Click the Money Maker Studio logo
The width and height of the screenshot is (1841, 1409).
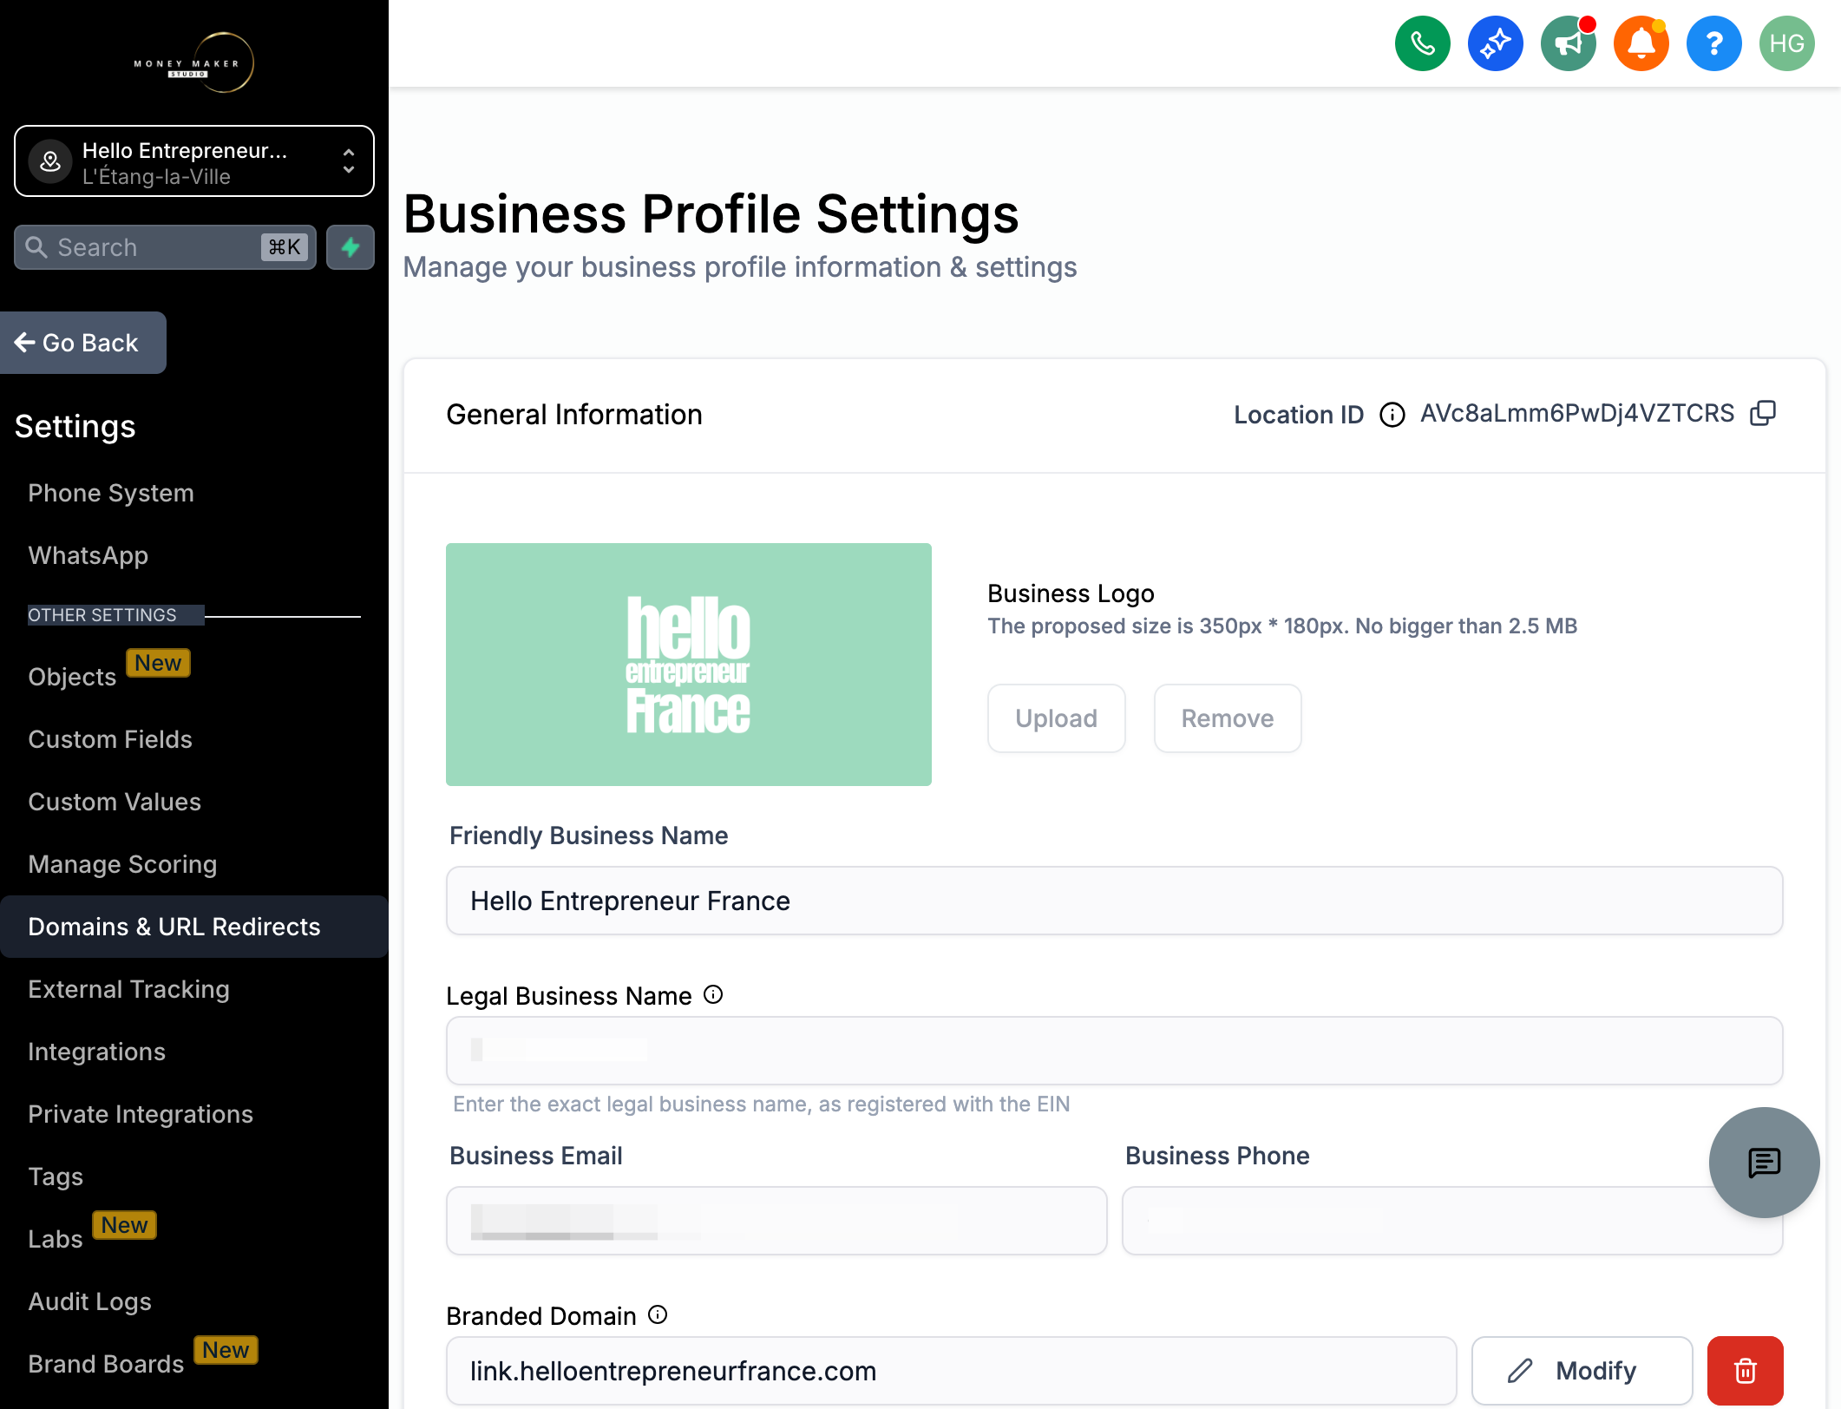pos(194,62)
